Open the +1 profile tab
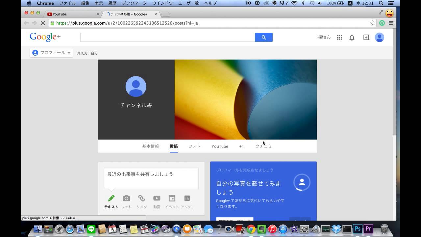The height and width of the screenshot is (237, 421). pyautogui.click(x=241, y=146)
